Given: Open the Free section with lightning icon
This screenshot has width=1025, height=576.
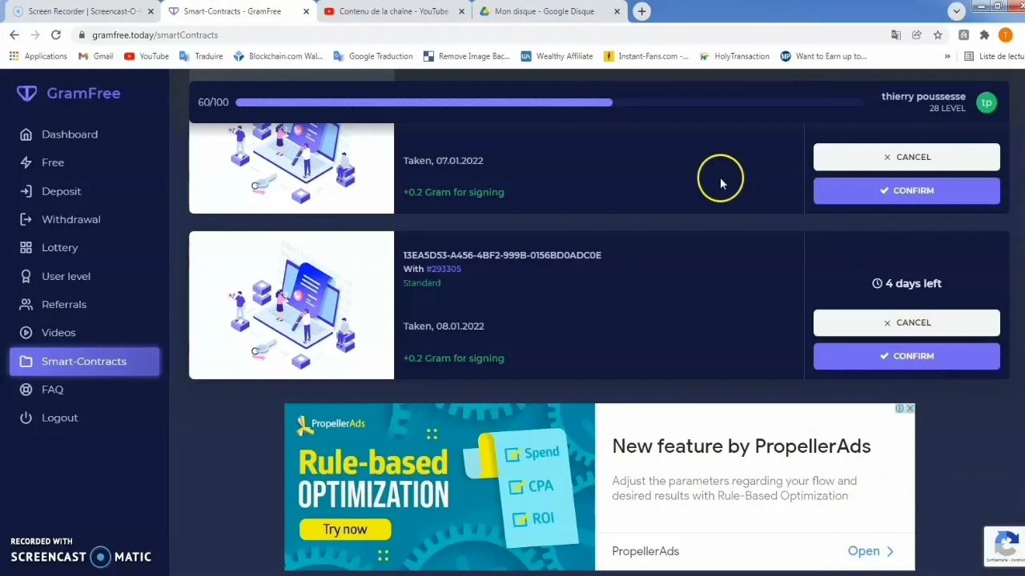Looking at the screenshot, I should coord(53,162).
